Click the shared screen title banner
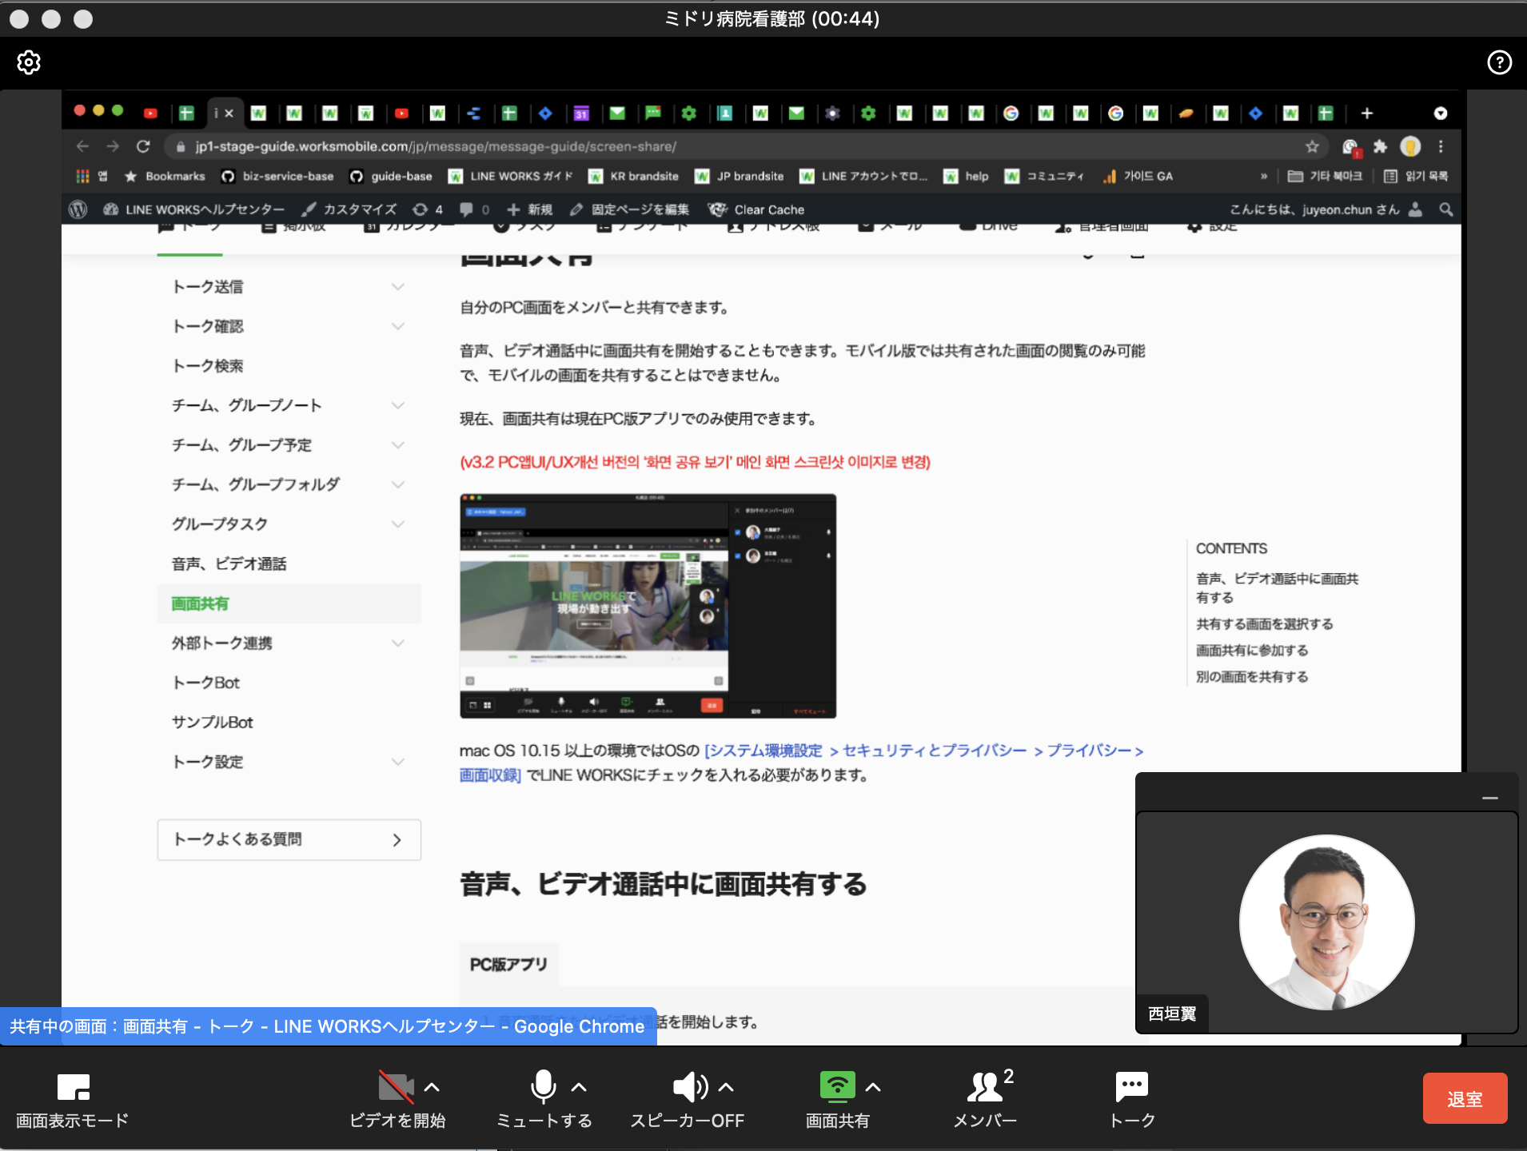This screenshot has height=1151, width=1527. (328, 1026)
